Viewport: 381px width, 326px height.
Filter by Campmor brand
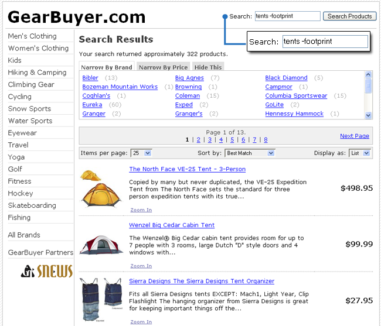click(x=278, y=87)
